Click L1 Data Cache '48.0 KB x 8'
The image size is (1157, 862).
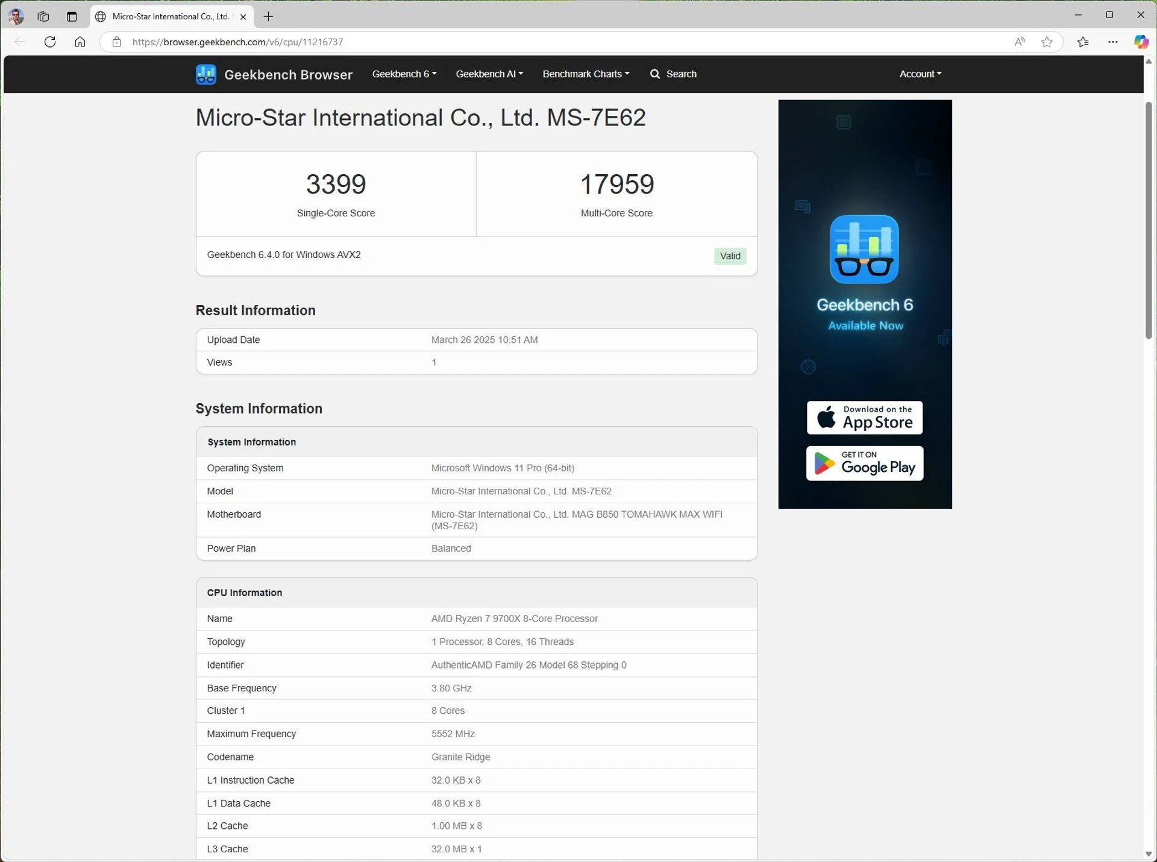click(456, 804)
